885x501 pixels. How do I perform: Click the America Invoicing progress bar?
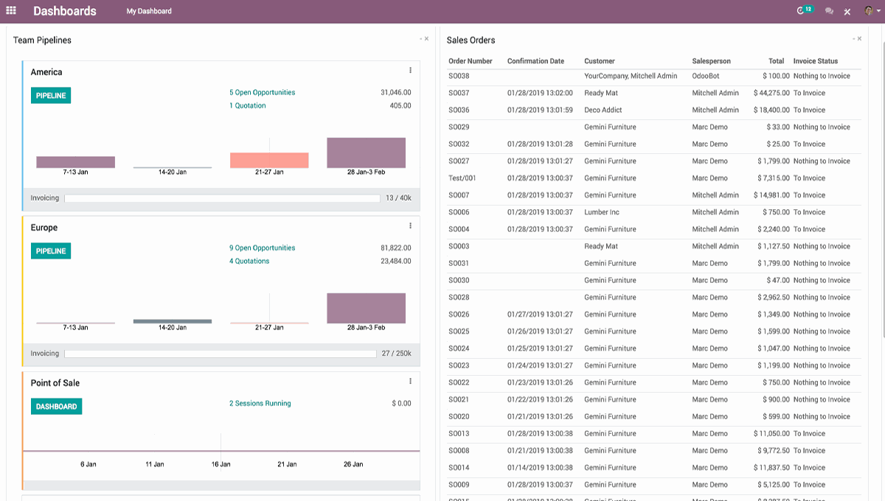click(221, 197)
